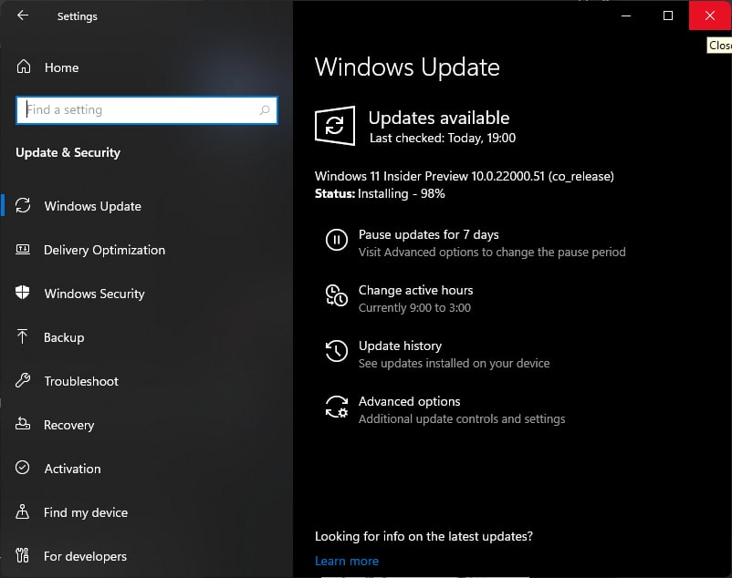This screenshot has width=732, height=578.
Task: Click the Update history clock icon
Action: (x=336, y=351)
